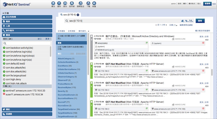Open the 裝置 toolbar icon
Screen dimensions: 217x119
[94, 3]
